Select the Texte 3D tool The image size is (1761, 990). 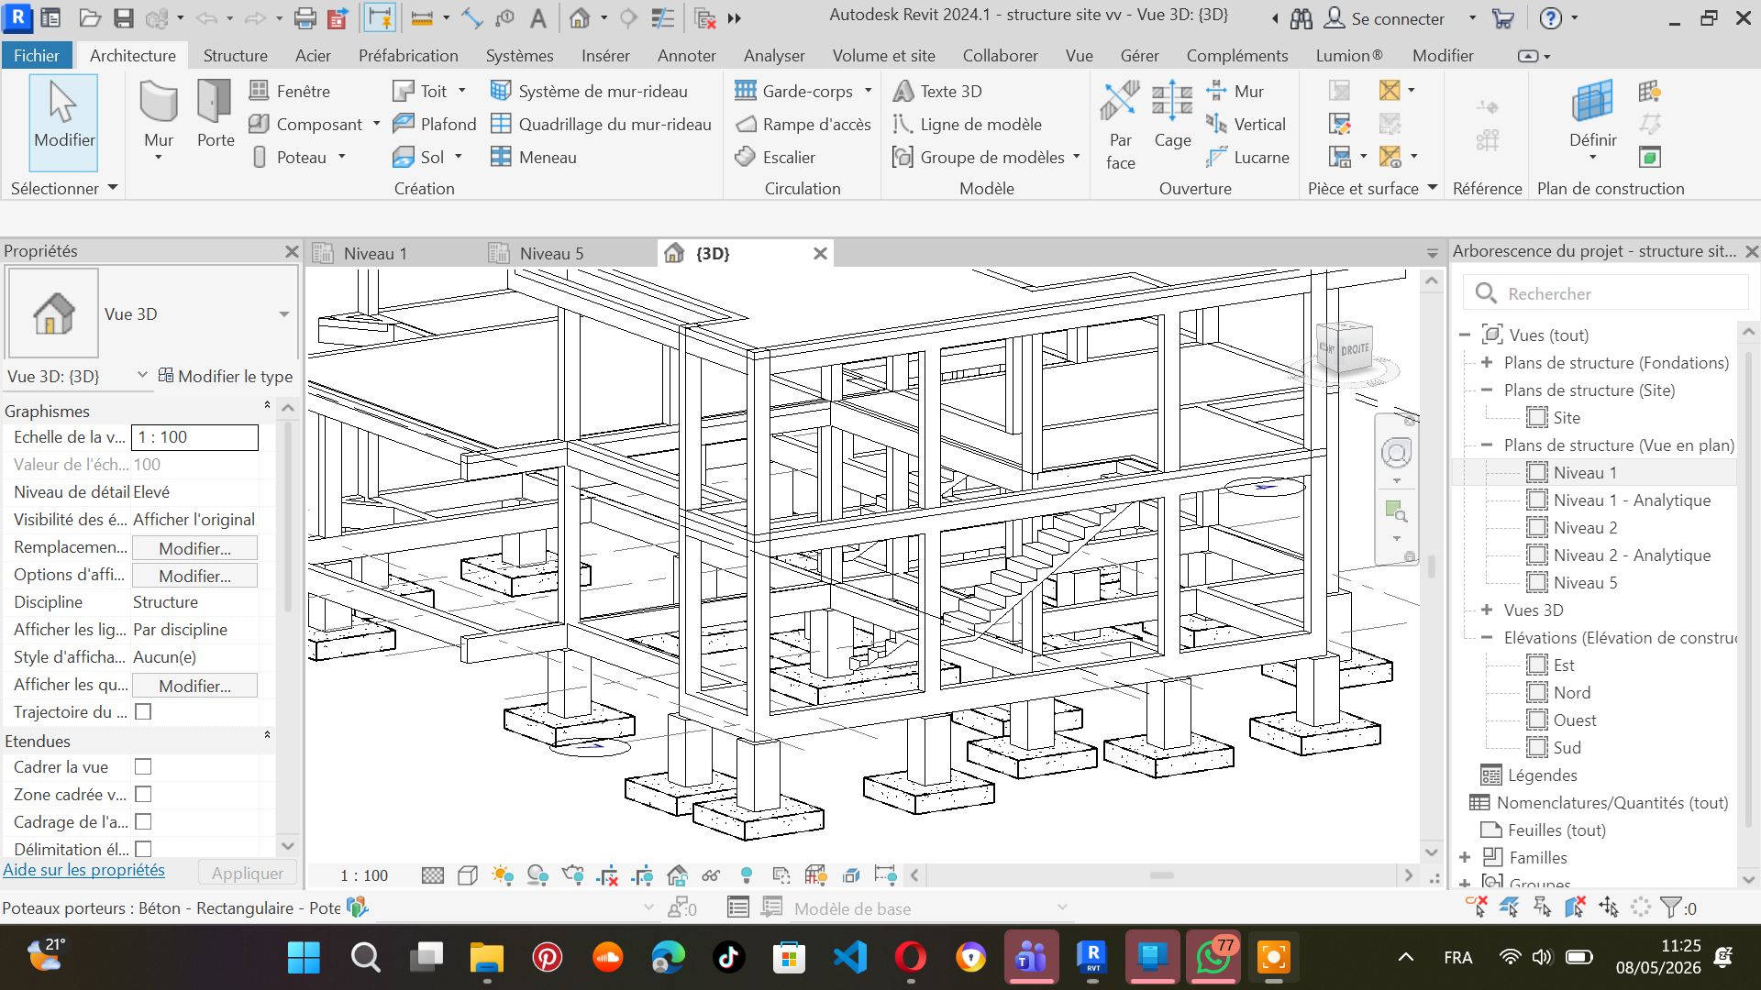click(937, 91)
